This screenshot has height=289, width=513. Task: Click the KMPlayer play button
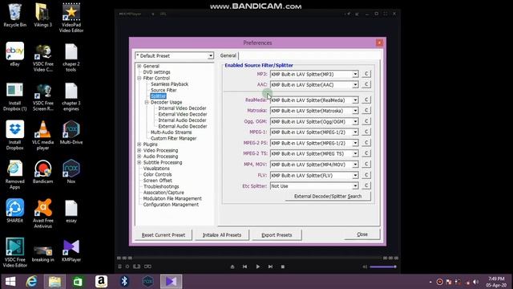coord(258,267)
